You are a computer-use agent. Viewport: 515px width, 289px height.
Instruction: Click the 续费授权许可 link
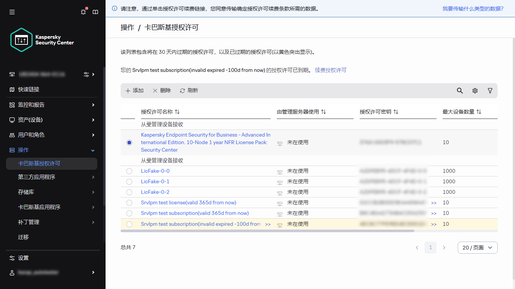click(331, 70)
